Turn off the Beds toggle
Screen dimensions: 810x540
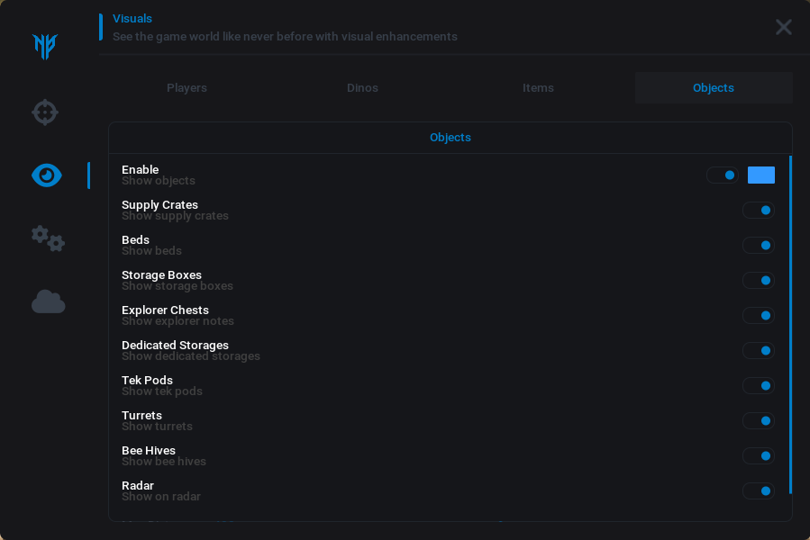pos(758,246)
